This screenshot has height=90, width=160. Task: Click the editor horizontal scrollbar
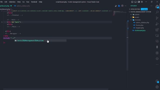coord(56,89)
